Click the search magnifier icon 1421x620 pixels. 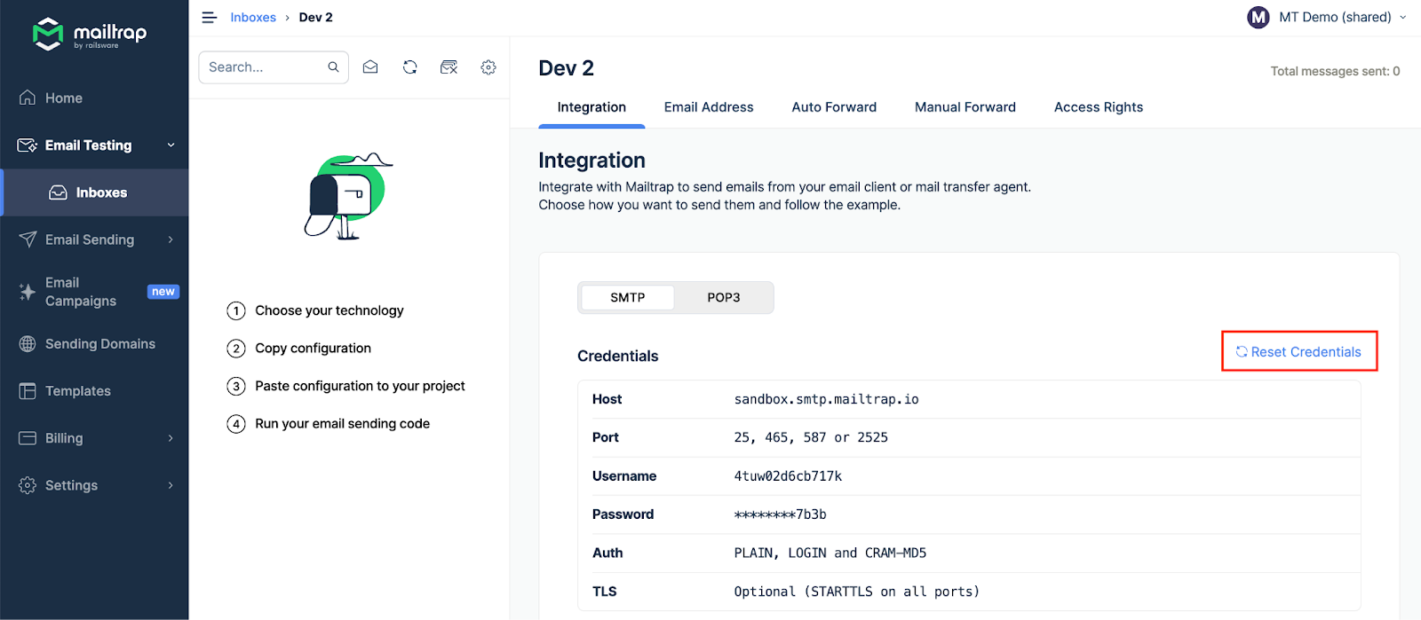coord(334,67)
